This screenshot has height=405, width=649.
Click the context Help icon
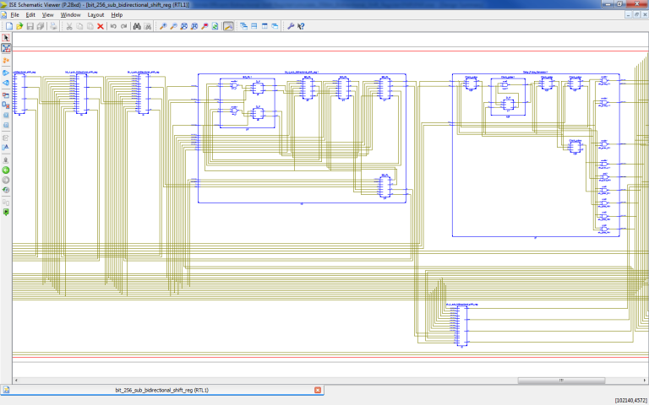pos(301,26)
